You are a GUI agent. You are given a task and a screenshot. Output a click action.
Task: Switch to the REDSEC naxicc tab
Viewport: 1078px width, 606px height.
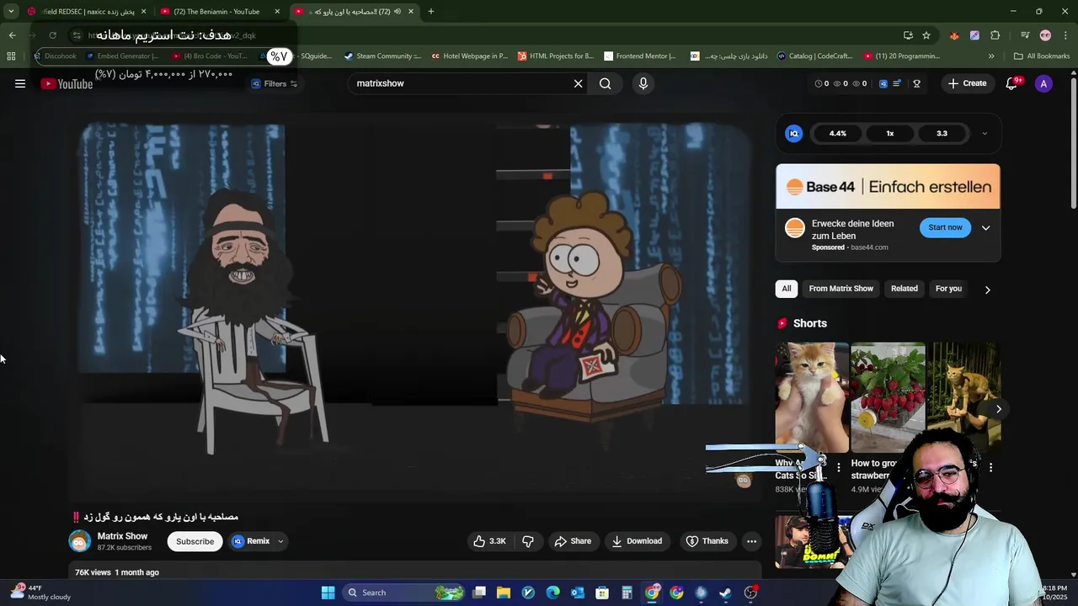coord(87,12)
